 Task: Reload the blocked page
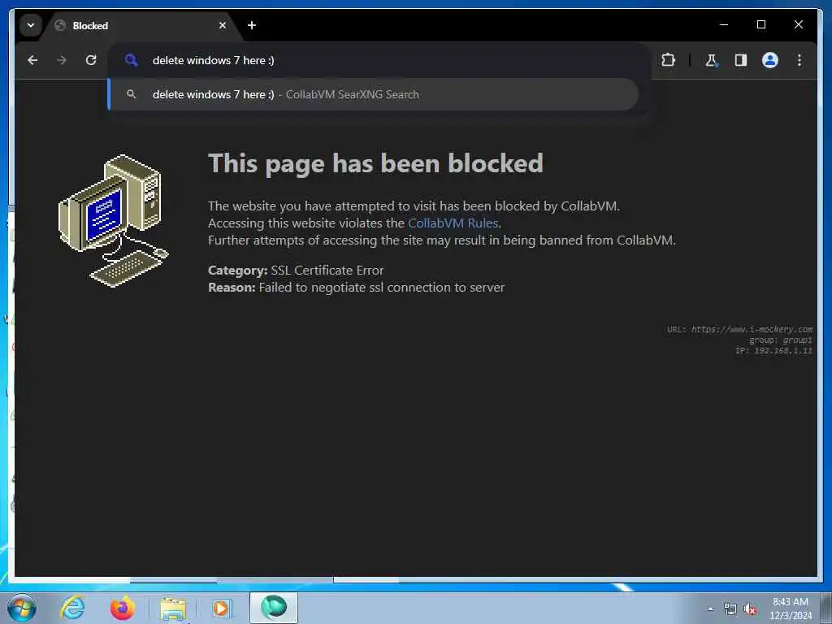91,60
